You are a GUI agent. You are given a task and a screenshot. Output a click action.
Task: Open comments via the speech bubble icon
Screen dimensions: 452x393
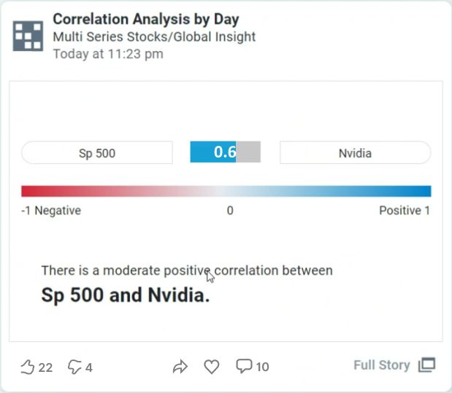(x=244, y=366)
